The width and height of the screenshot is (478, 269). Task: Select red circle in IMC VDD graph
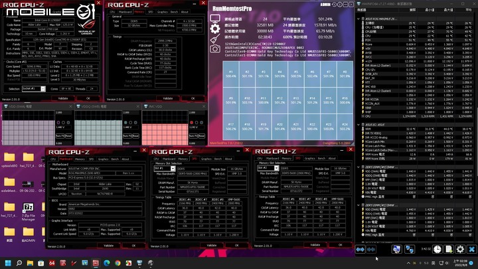191,123
